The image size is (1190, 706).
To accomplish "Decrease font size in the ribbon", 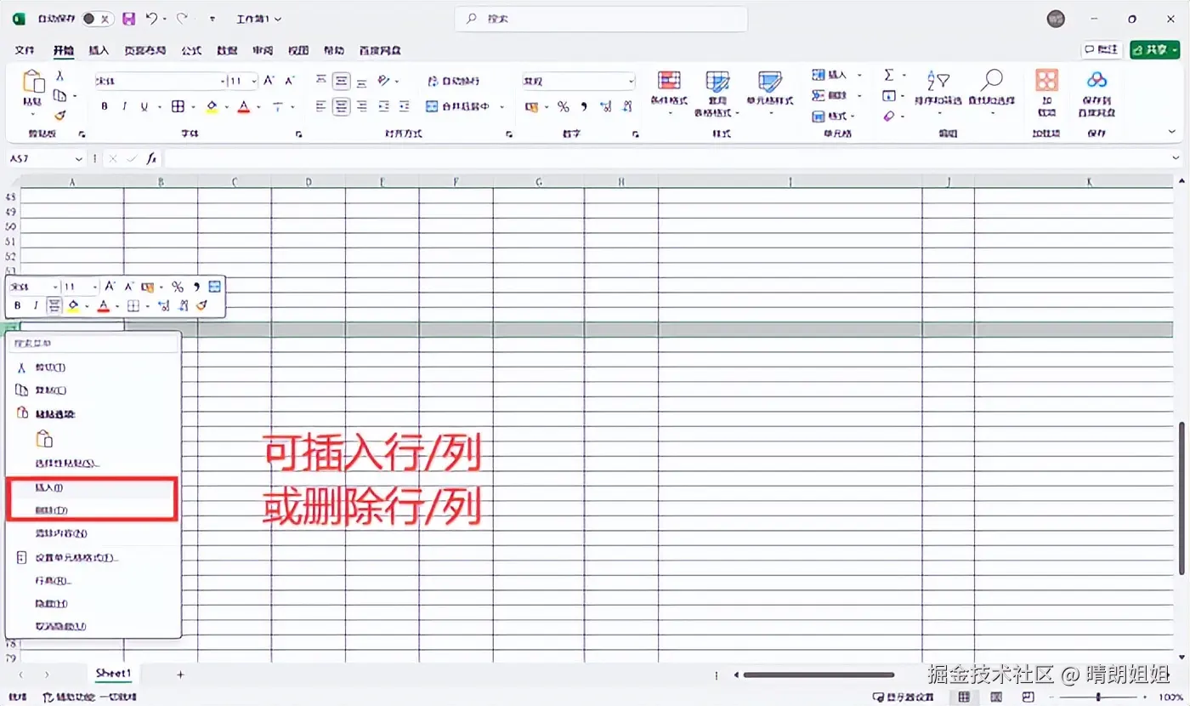I will 290,81.
